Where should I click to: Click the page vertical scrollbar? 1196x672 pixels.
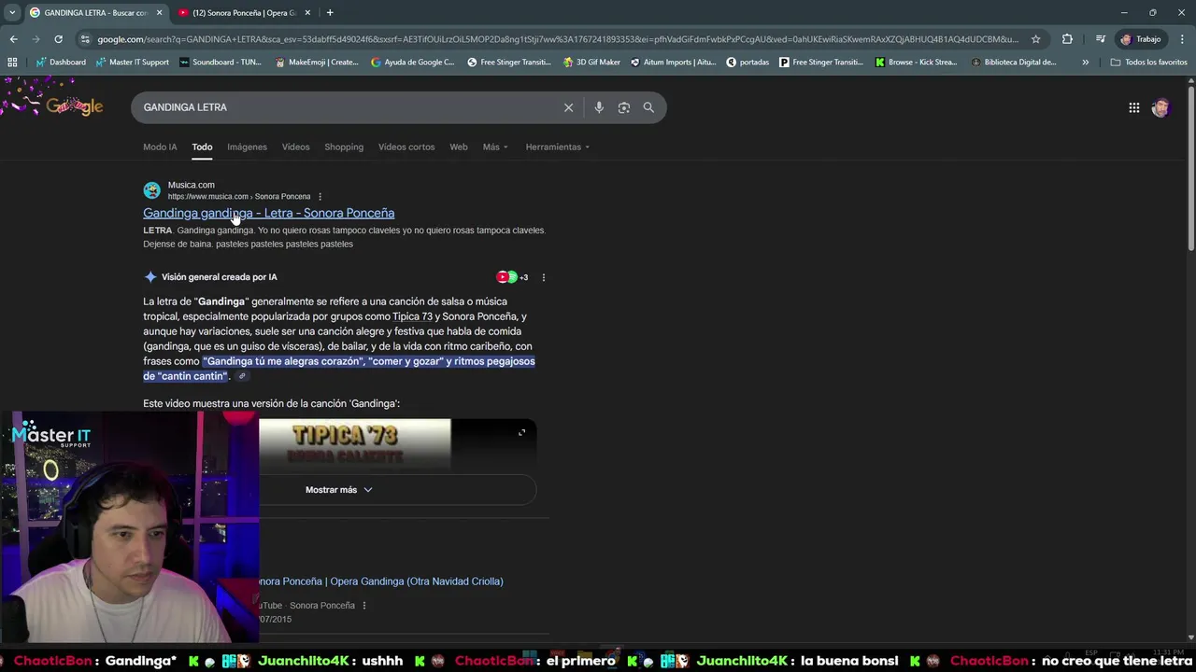coord(1190,168)
